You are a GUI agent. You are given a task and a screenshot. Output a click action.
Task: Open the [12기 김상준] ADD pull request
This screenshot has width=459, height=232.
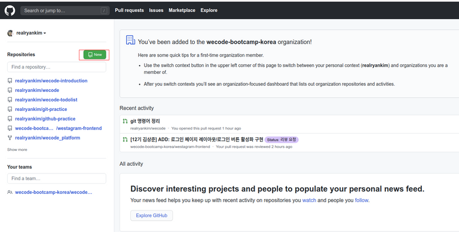click(197, 140)
